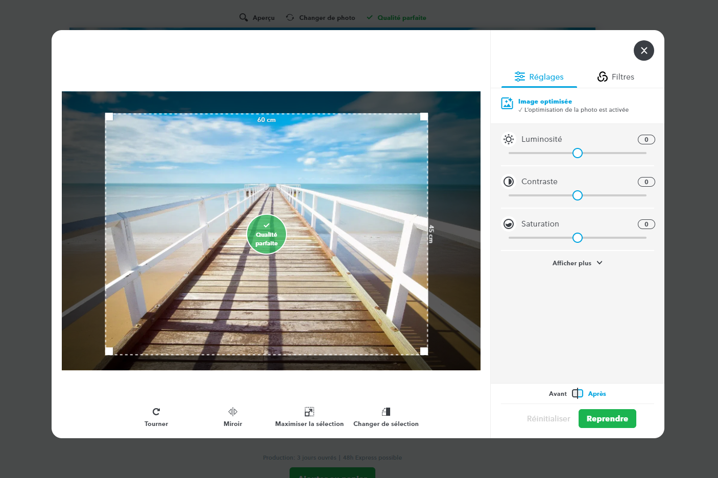Click the green Reprendre button
The image size is (718, 478).
(x=607, y=419)
